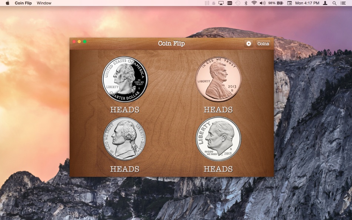The height and width of the screenshot is (220, 352).
Task: Flip the Roosevelt dime coin
Action: (218, 139)
